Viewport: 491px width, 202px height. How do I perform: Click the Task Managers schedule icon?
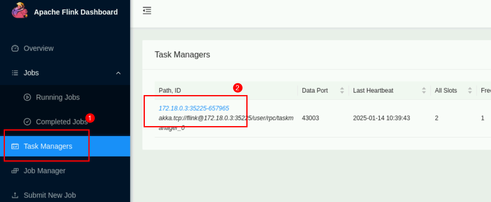click(x=15, y=146)
